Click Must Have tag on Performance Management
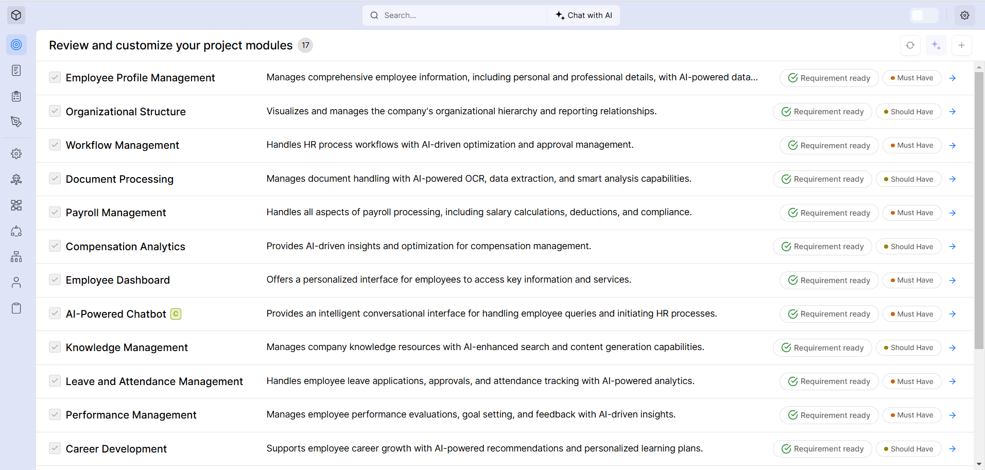985x470 pixels. coord(912,415)
